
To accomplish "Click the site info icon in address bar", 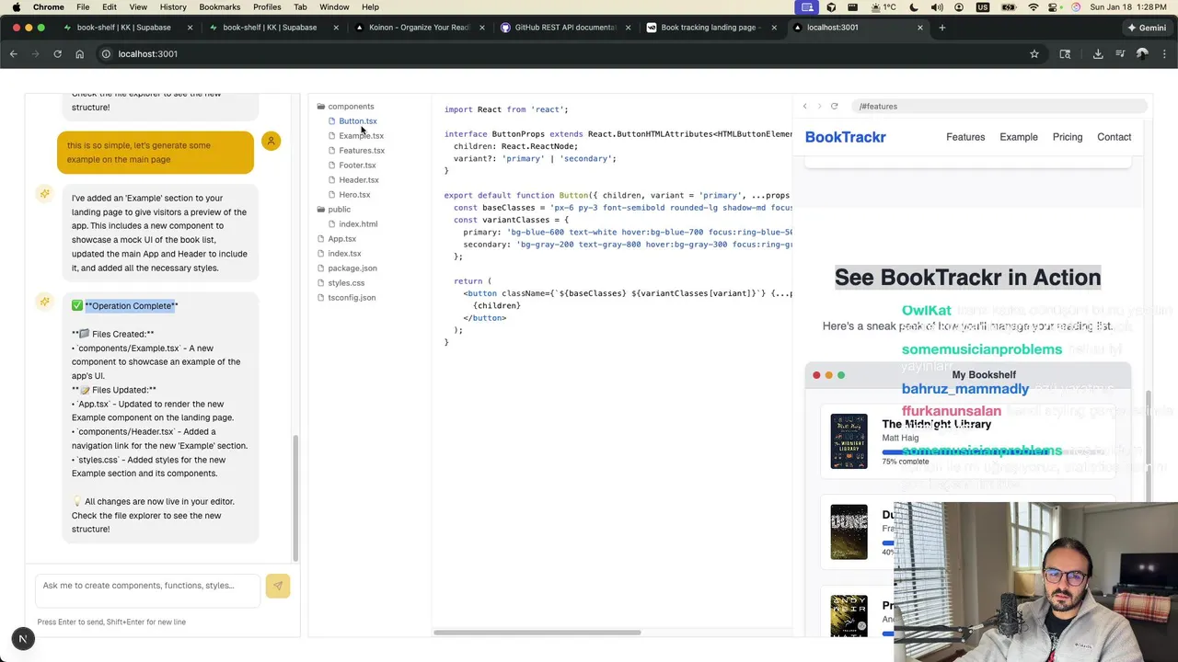I will coord(106,54).
